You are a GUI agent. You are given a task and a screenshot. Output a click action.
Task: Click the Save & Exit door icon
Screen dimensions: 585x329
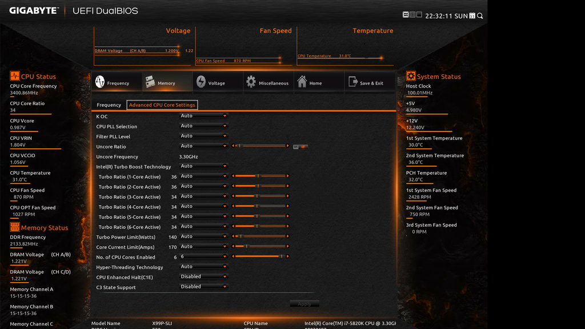coord(352,81)
